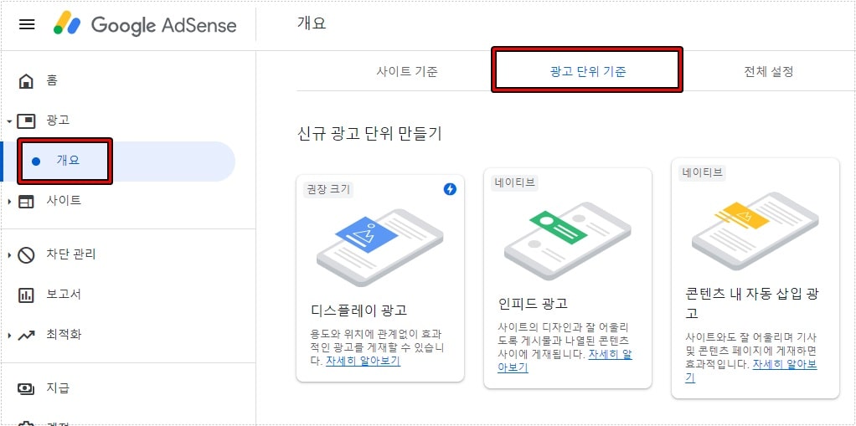Screen dimensions: 856x426
Task: Select the 광고 단위 기준 tab
Action: 586,71
